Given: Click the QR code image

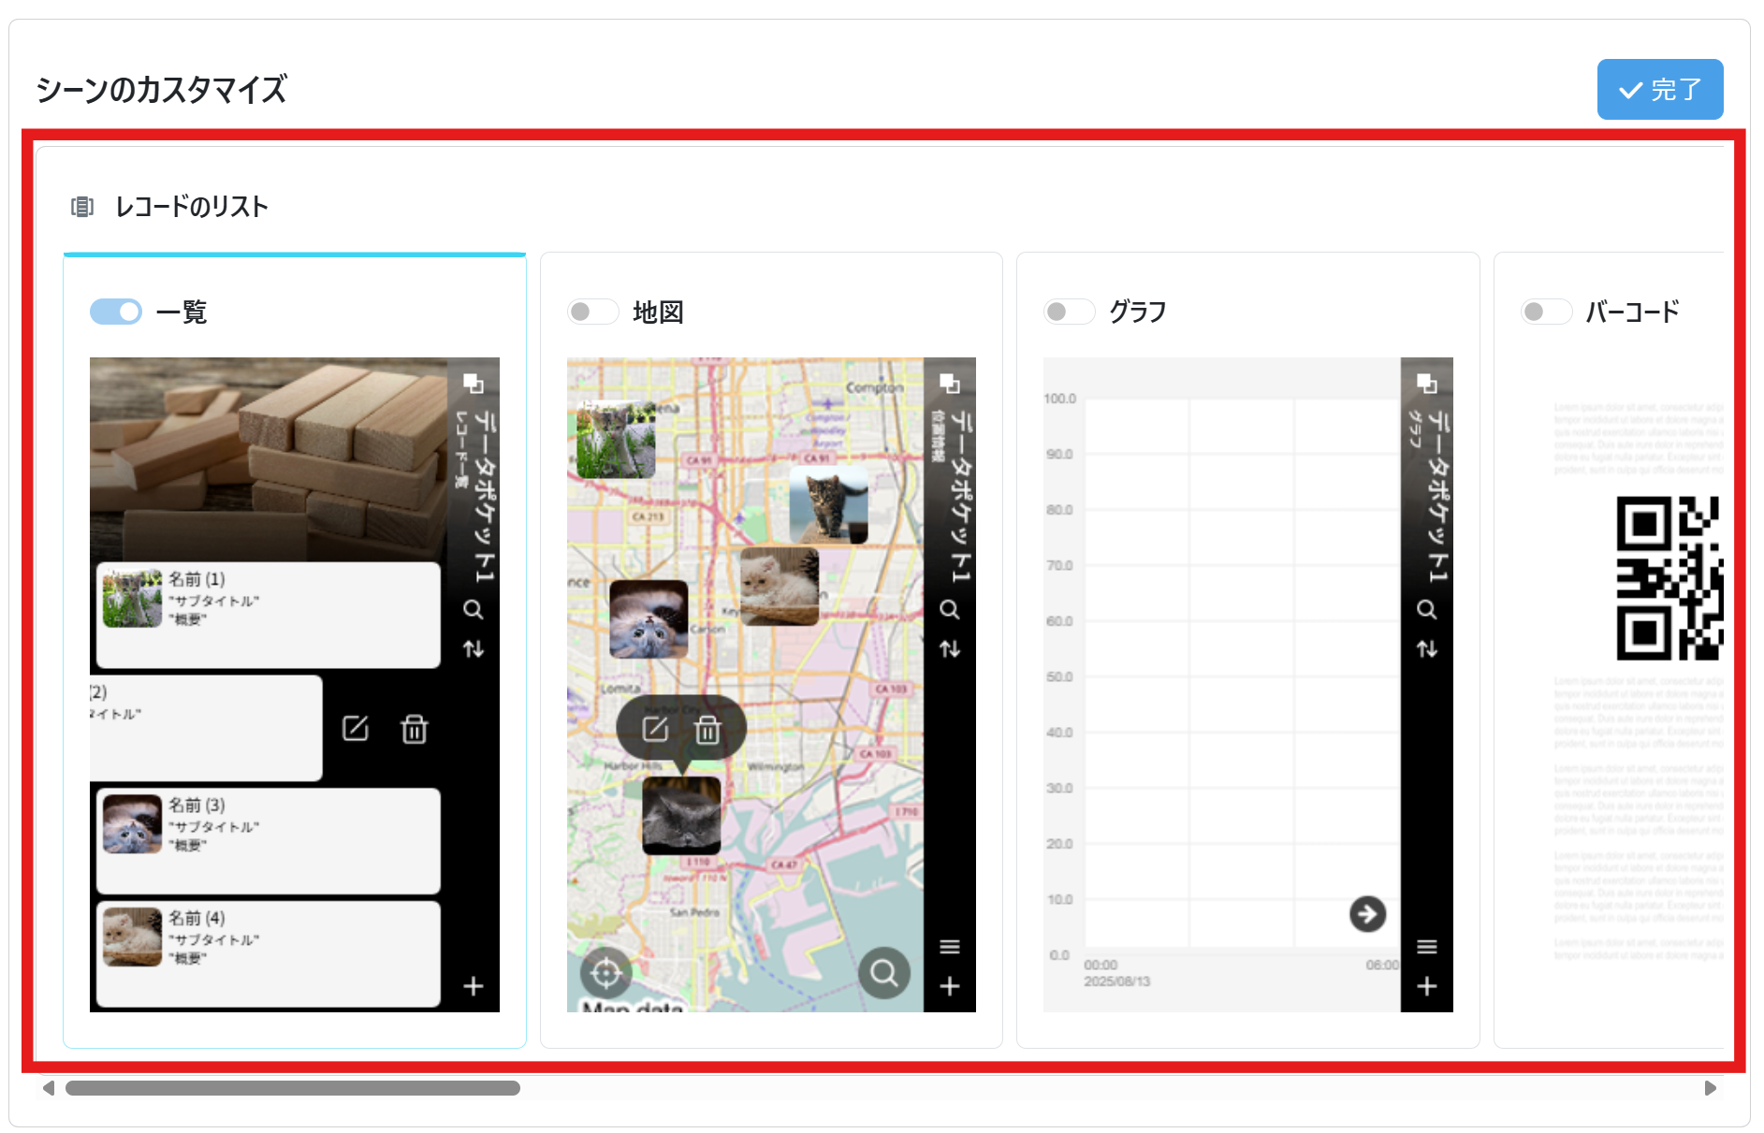Looking at the screenshot, I should [x=1669, y=578].
